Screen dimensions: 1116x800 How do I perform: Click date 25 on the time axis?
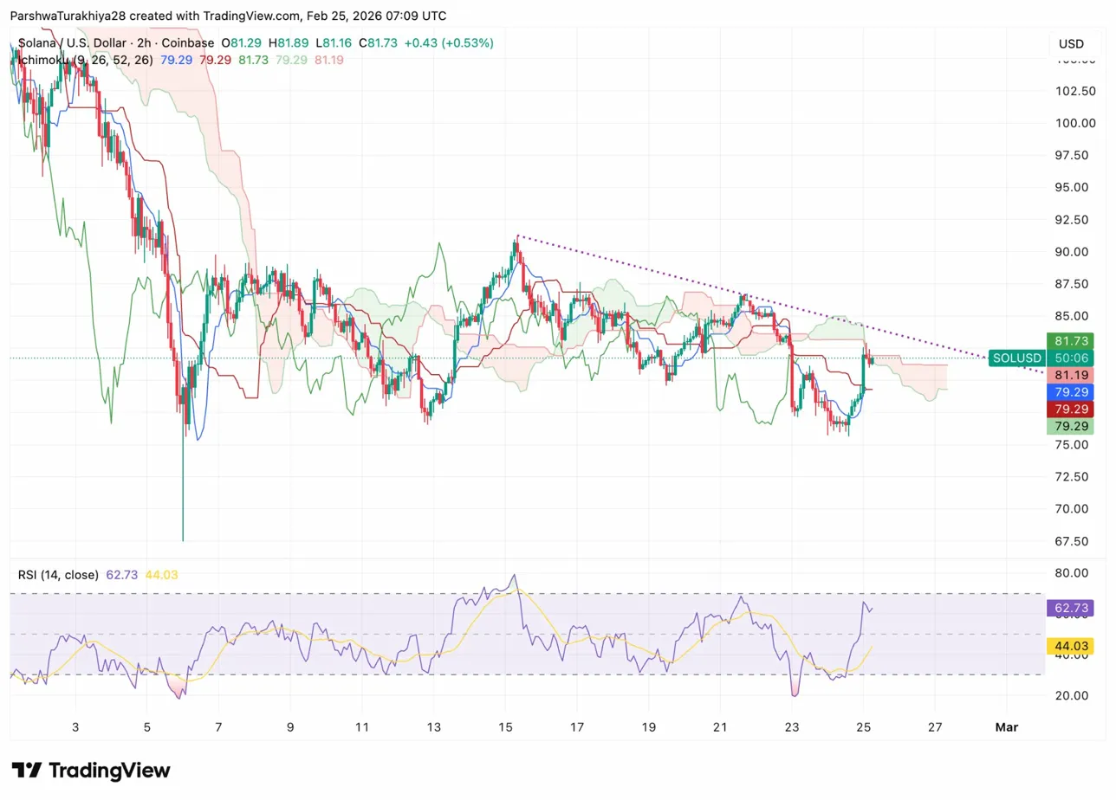pos(863,727)
